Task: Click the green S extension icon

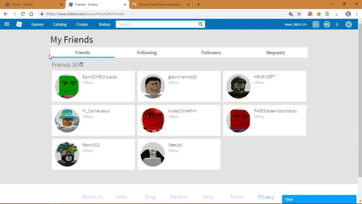Action: (327, 14)
